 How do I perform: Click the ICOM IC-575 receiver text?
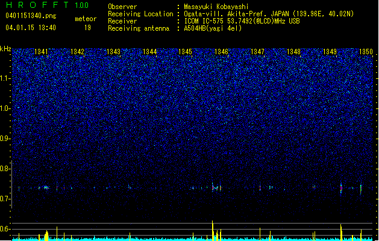coord(242,21)
